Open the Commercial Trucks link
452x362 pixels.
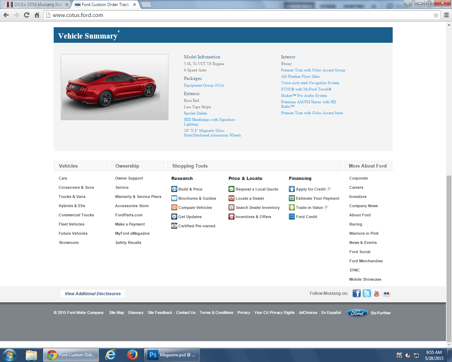pos(76,215)
